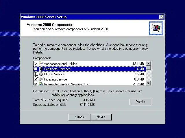
Task: Select the Cluster Service row text
Action: 54,74
